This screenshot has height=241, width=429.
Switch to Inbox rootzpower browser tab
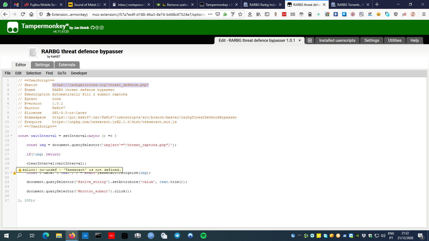tap(131, 5)
